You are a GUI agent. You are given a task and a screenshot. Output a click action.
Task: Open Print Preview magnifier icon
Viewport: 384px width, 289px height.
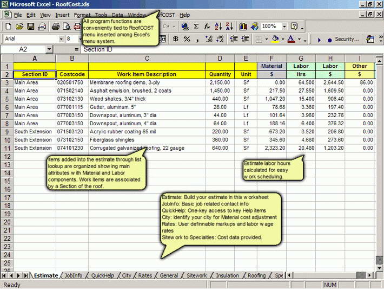[x=67, y=26]
